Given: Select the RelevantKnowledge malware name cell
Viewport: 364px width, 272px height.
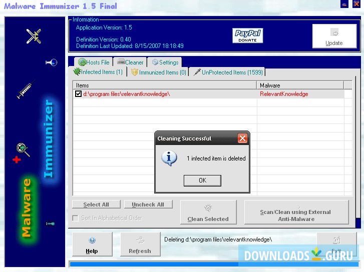Looking at the screenshot, I should click(x=284, y=94).
